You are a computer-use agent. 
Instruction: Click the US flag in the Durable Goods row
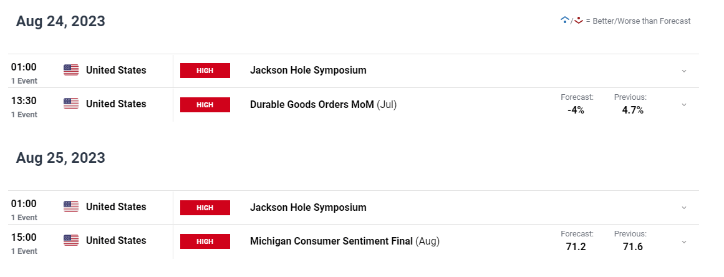click(71, 104)
